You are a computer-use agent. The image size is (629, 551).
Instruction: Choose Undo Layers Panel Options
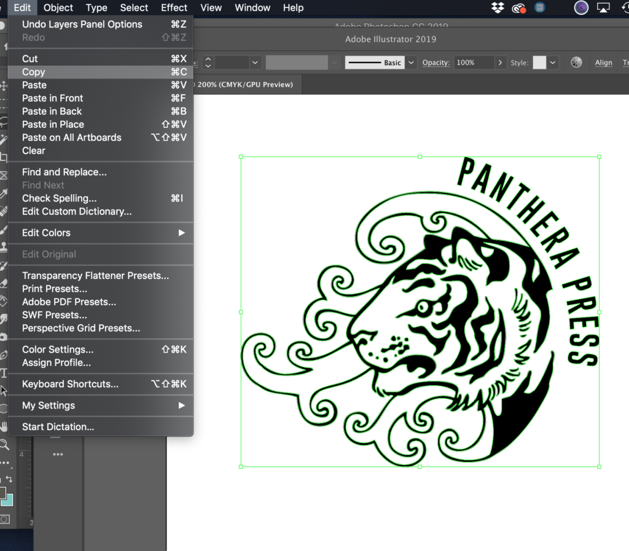pos(100,24)
